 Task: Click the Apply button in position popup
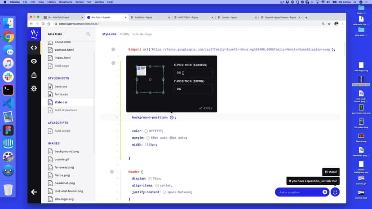(206, 108)
